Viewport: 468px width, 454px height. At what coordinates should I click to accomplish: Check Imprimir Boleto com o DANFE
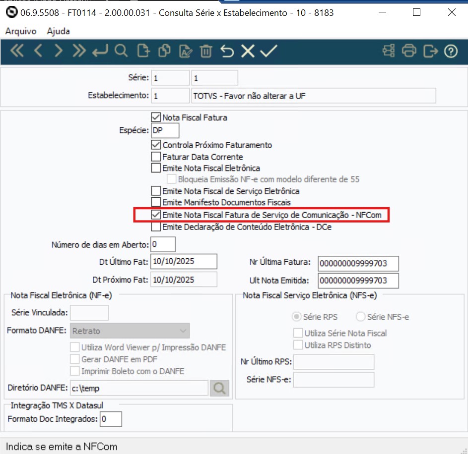(74, 371)
